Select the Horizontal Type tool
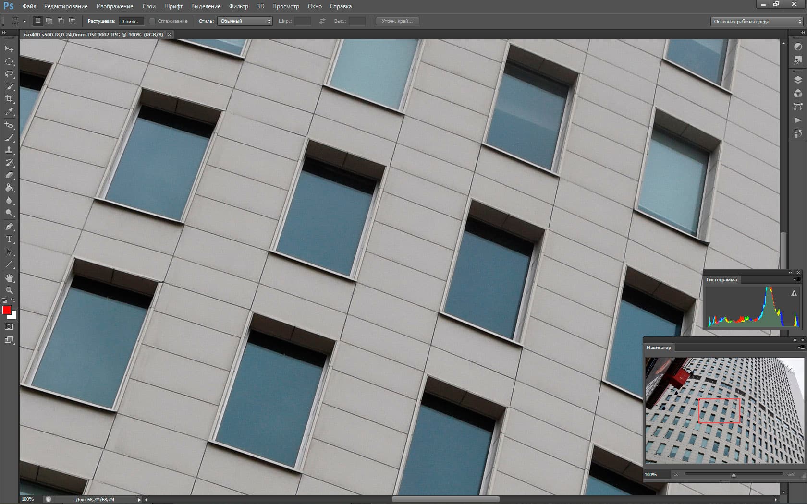Image resolution: width=807 pixels, height=504 pixels. point(9,239)
